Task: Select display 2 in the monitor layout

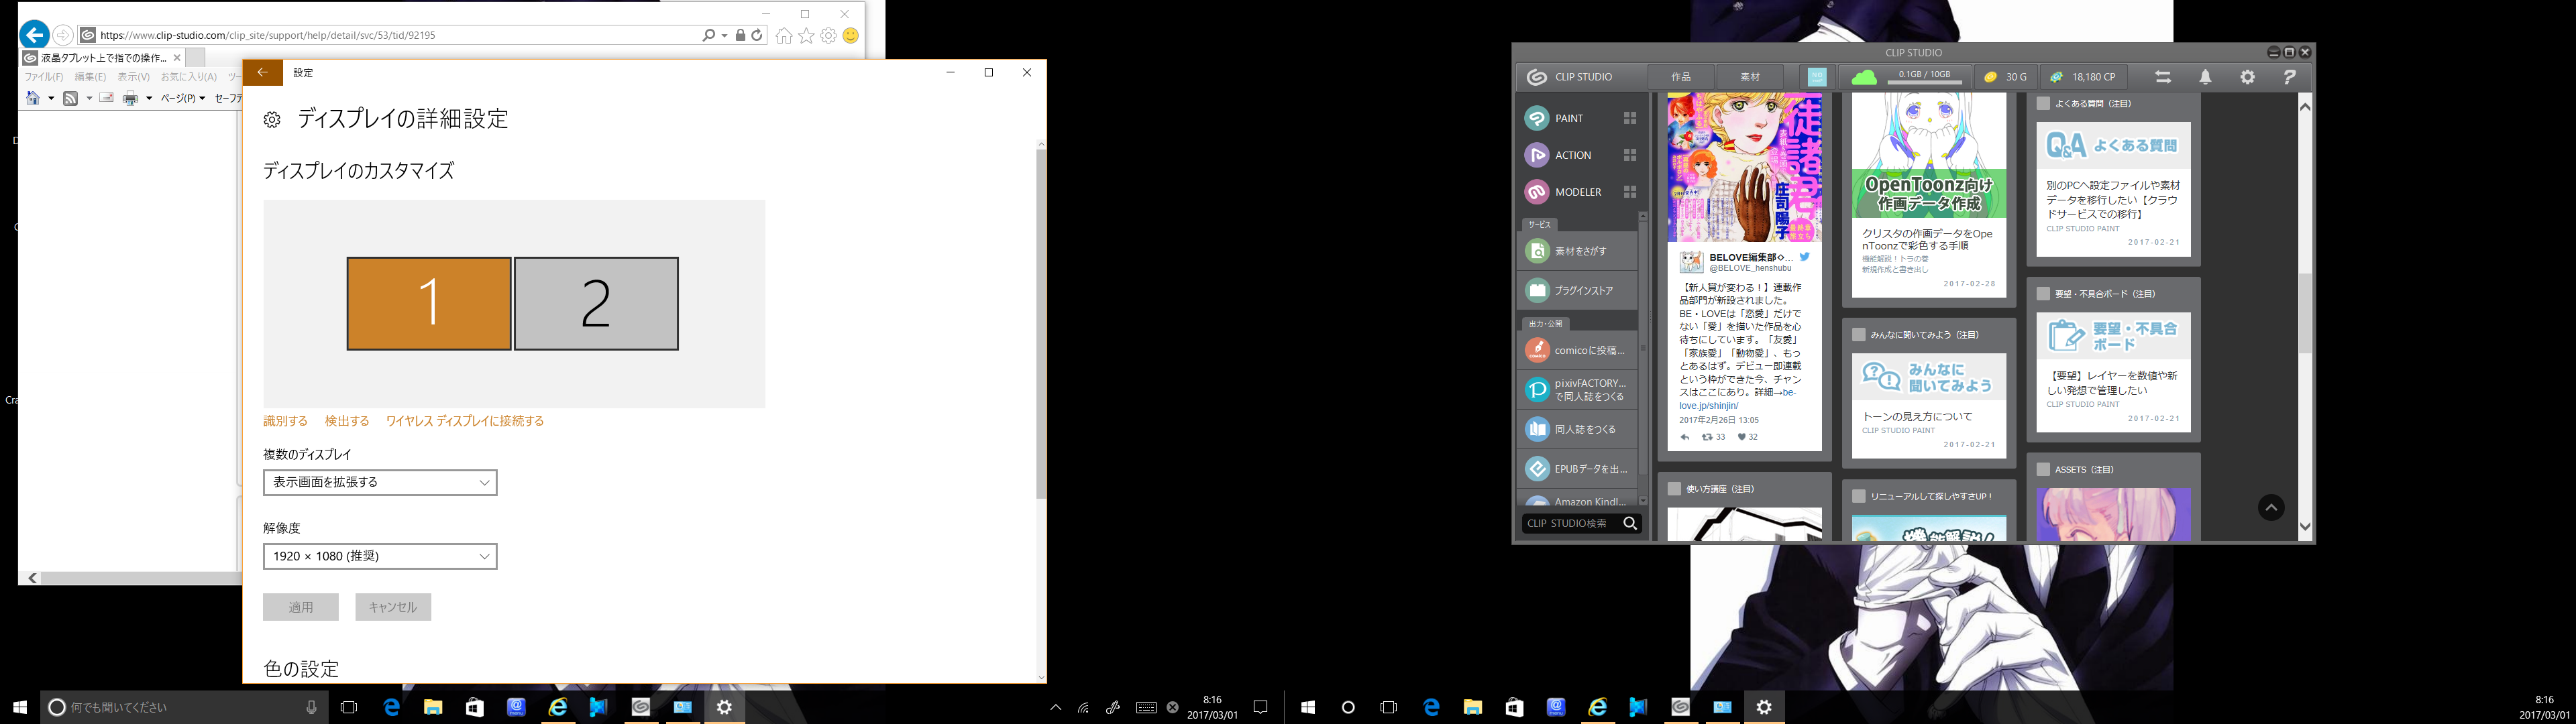Action: [596, 303]
